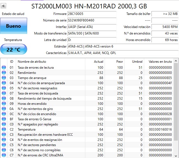Click the Letra de unidad field D:
179x158 pixels.
[x=92, y=40]
